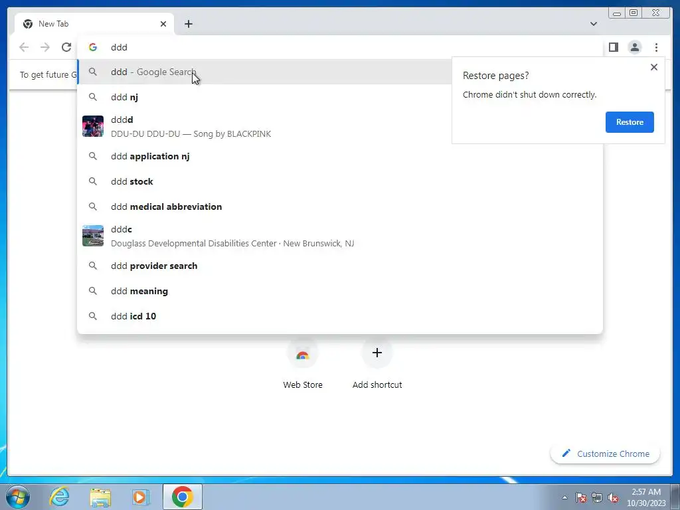Viewport: 680px width, 510px height.
Task: Open the profile avatar icon
Action: 634,47
